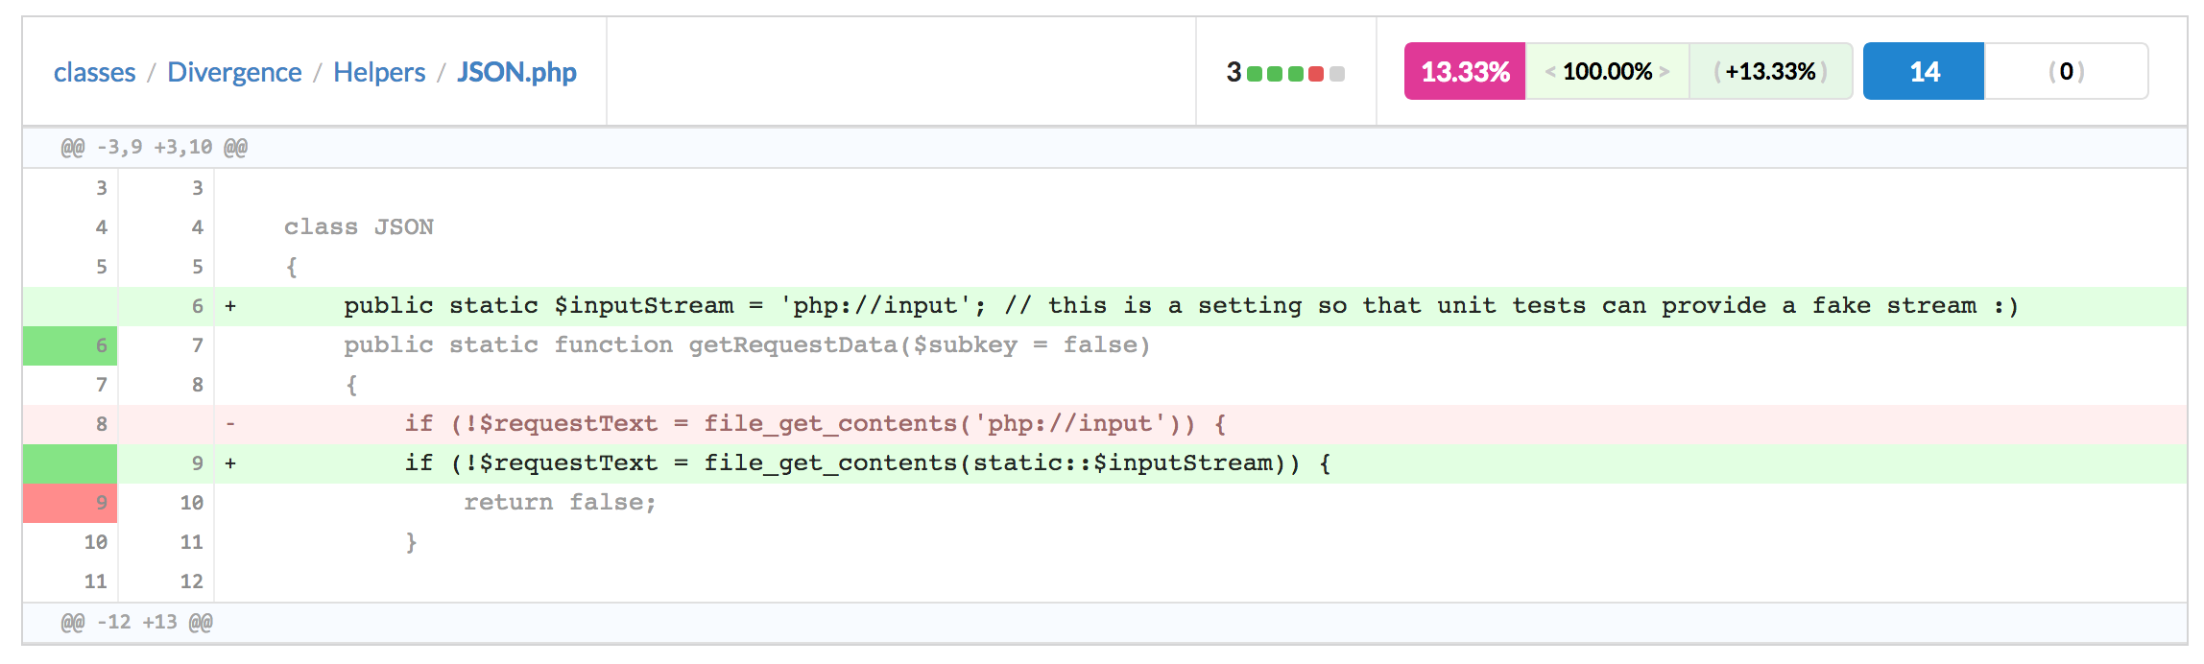This screenshot has width=2204, height=664.
Task: Open the JSON.php file link
Action: coord(516,73)
